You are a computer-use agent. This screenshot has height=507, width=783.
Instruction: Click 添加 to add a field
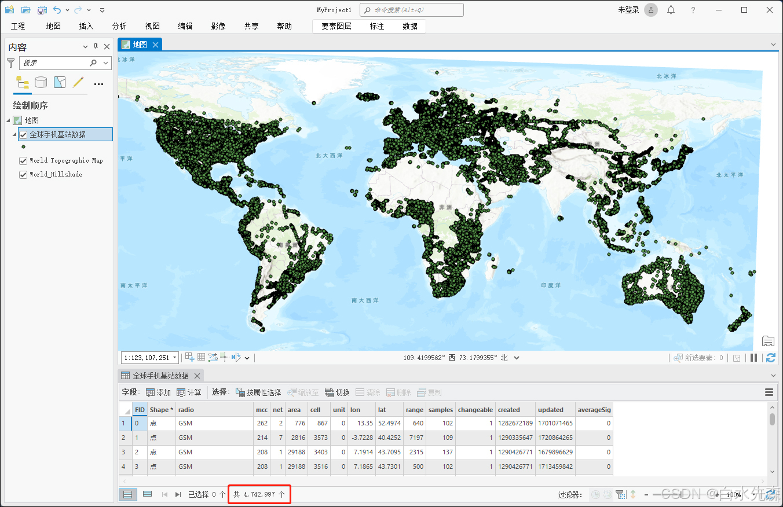pyautogui.click(x=158, y=392)
